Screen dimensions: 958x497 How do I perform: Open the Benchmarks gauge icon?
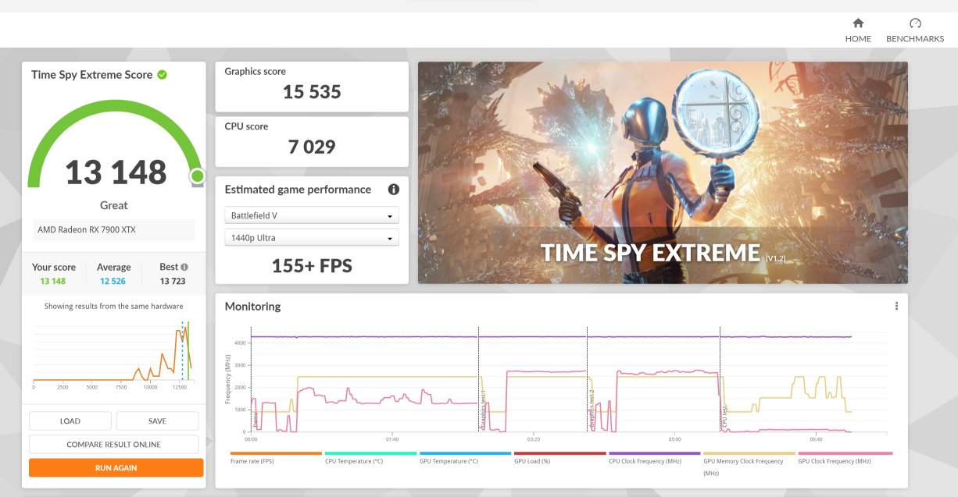(915, 23)
